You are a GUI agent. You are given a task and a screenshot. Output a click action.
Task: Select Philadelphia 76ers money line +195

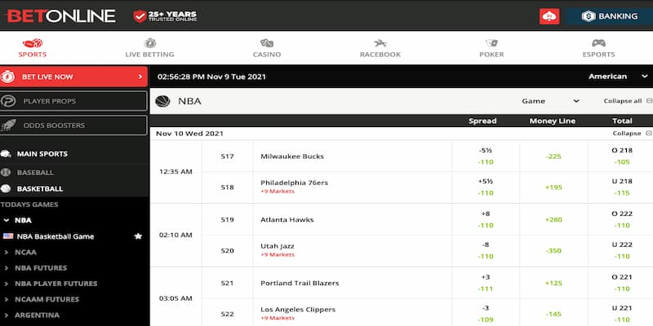click(x=553, y=187)
